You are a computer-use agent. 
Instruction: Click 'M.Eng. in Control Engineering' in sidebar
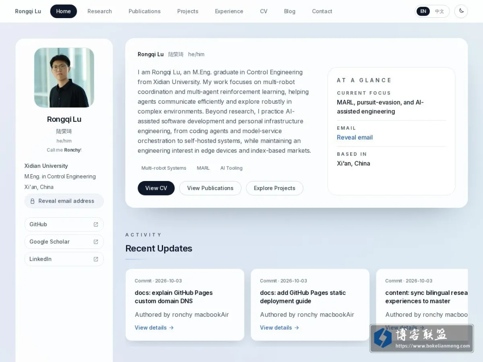60,177
